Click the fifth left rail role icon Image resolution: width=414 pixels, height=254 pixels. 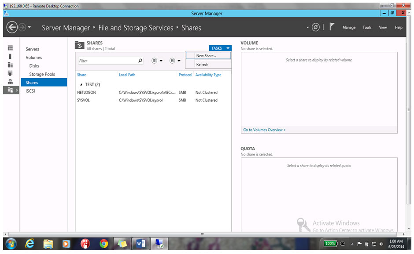[x=10, y=81]
